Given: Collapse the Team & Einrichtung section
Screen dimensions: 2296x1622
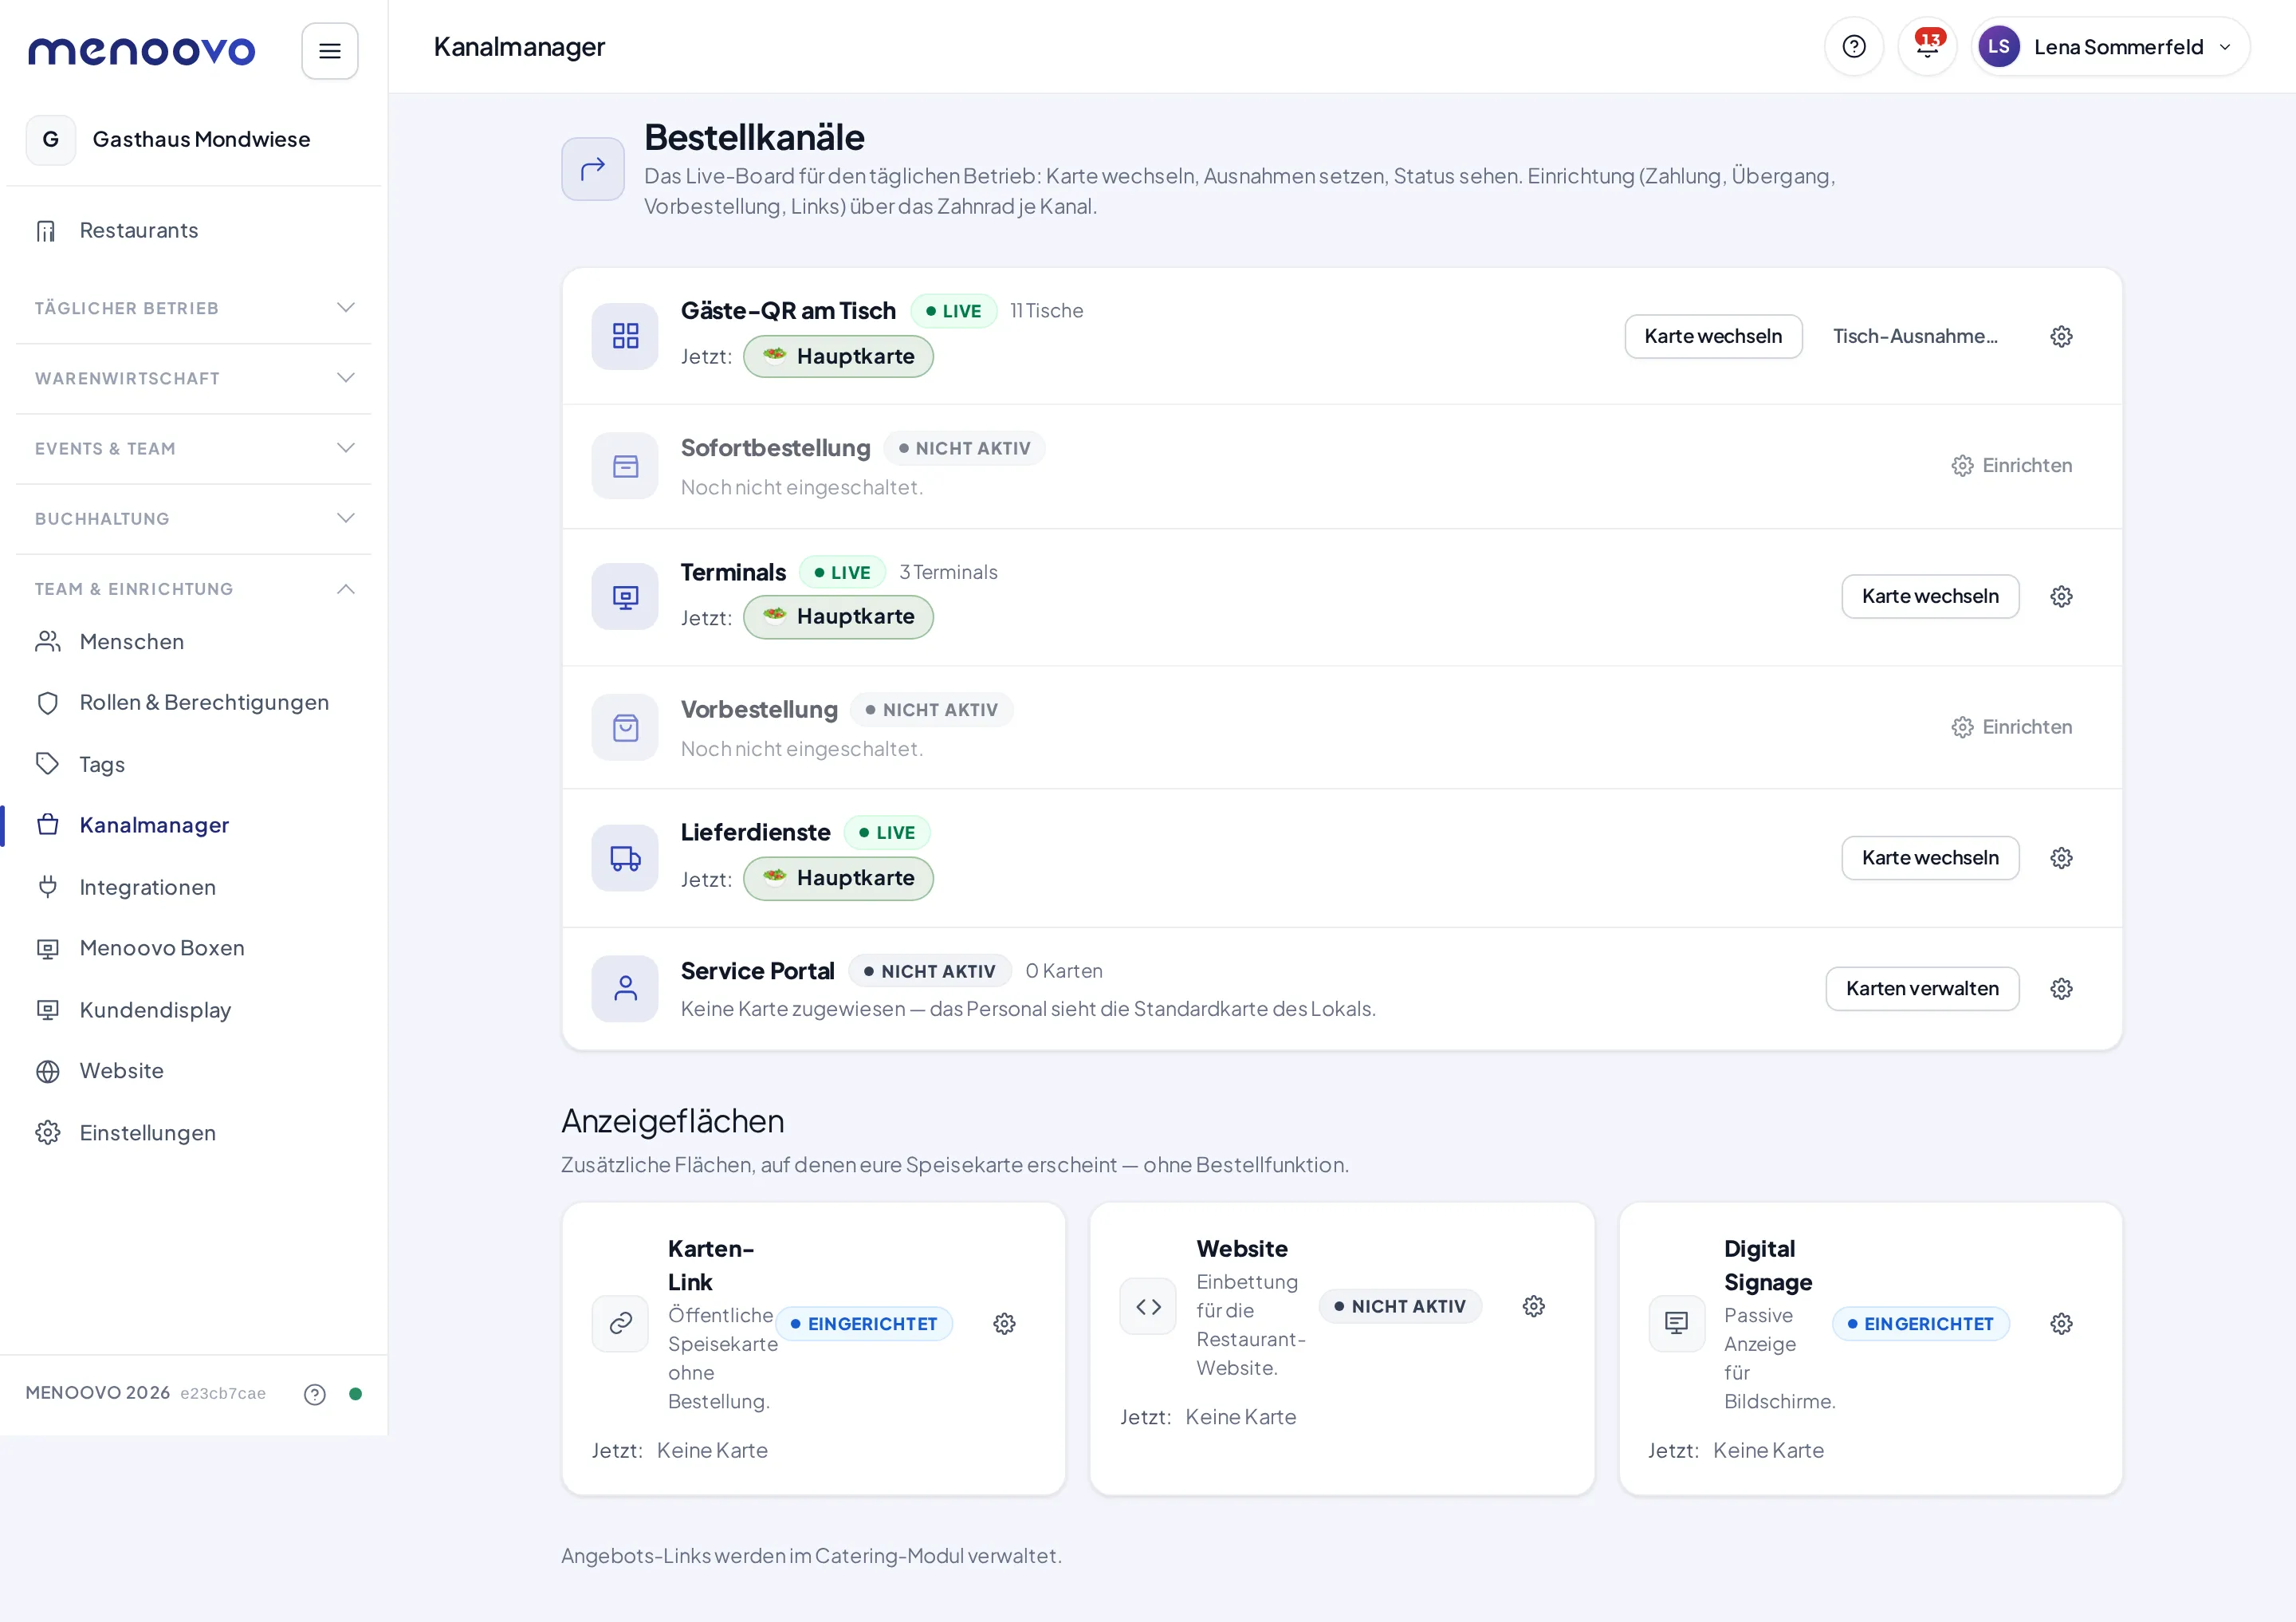Looking at the screenshot, I should 194,589.
